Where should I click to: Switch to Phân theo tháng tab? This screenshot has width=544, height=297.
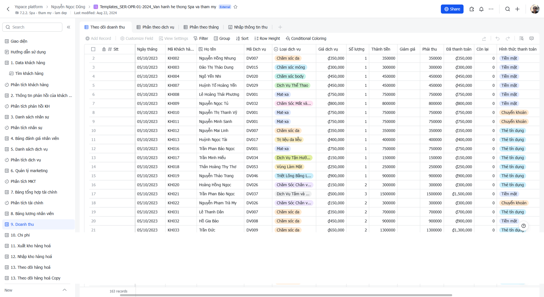(x=201, y=27)
